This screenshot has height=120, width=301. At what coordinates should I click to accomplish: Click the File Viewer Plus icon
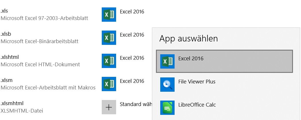click(167, 85)
